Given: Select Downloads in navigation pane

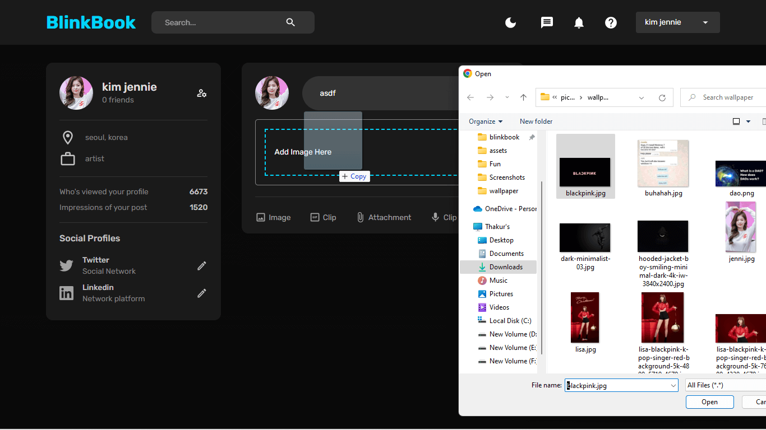Looking at the screenshot, I should pos(499,267).
